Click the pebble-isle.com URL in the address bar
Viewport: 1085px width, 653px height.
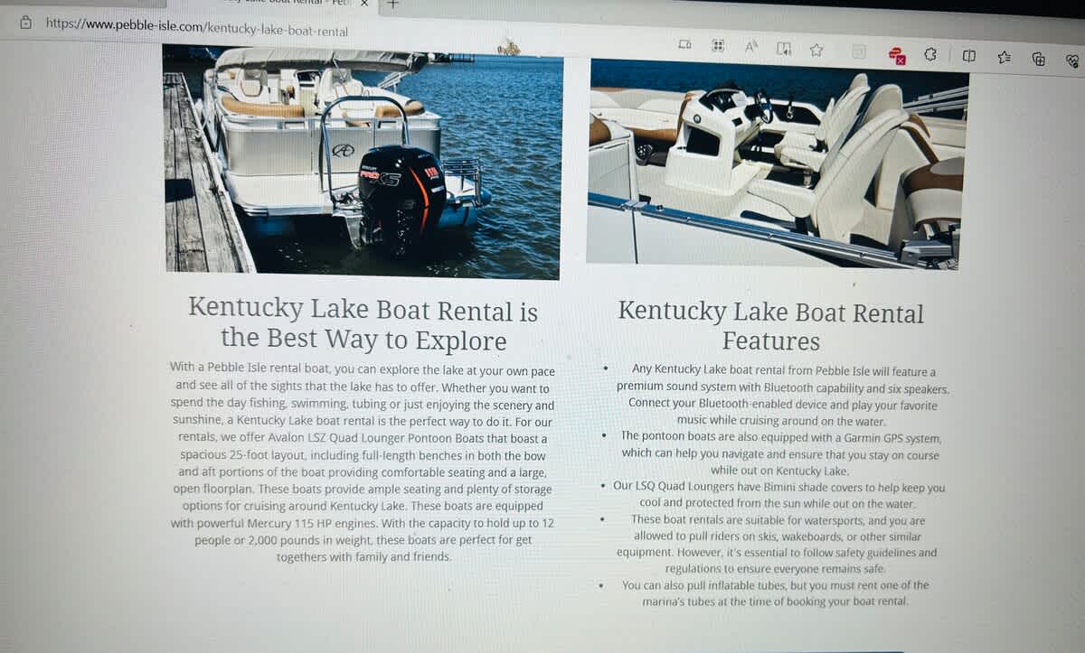[197, 26]
